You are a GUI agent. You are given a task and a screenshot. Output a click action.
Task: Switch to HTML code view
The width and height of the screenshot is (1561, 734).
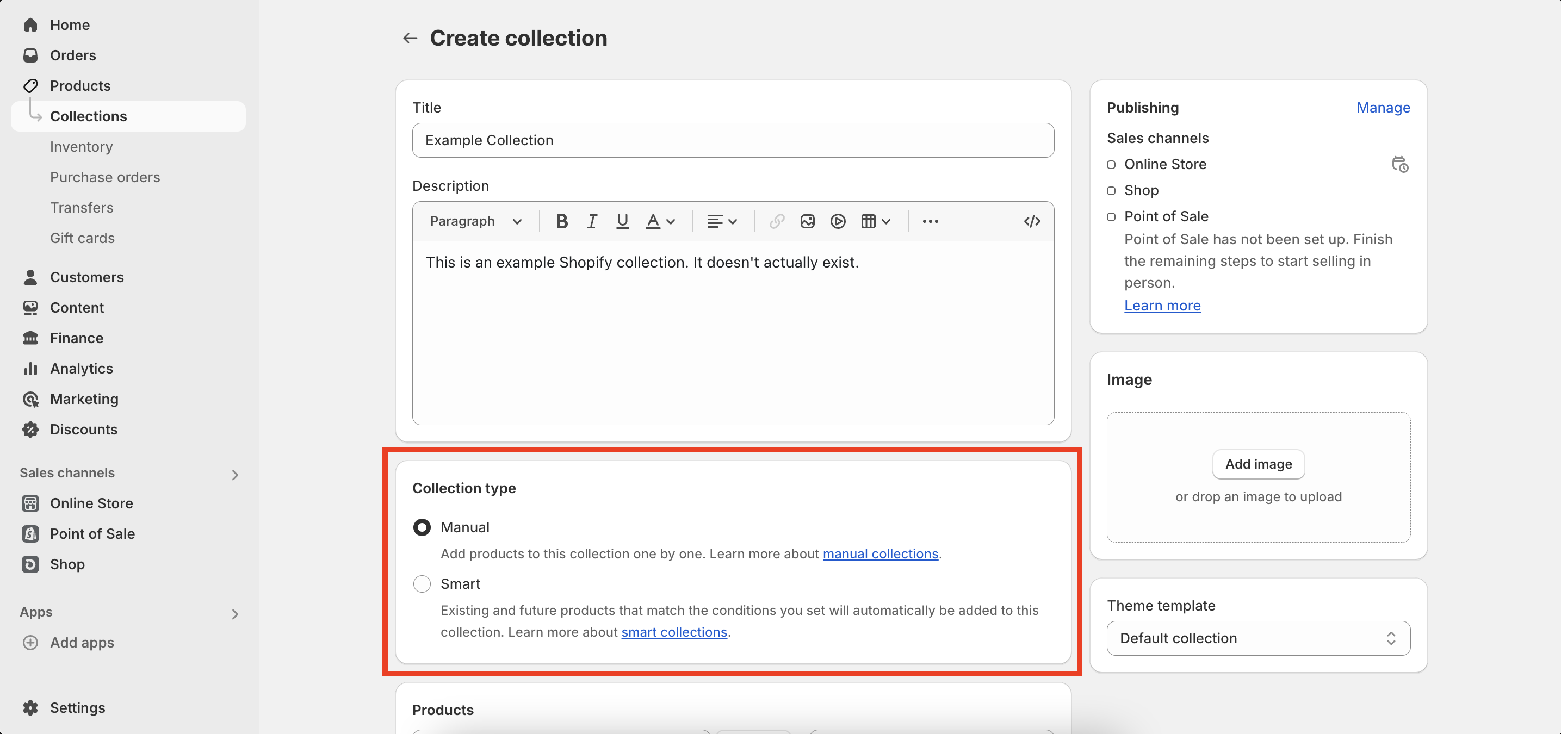(1032, 222)
